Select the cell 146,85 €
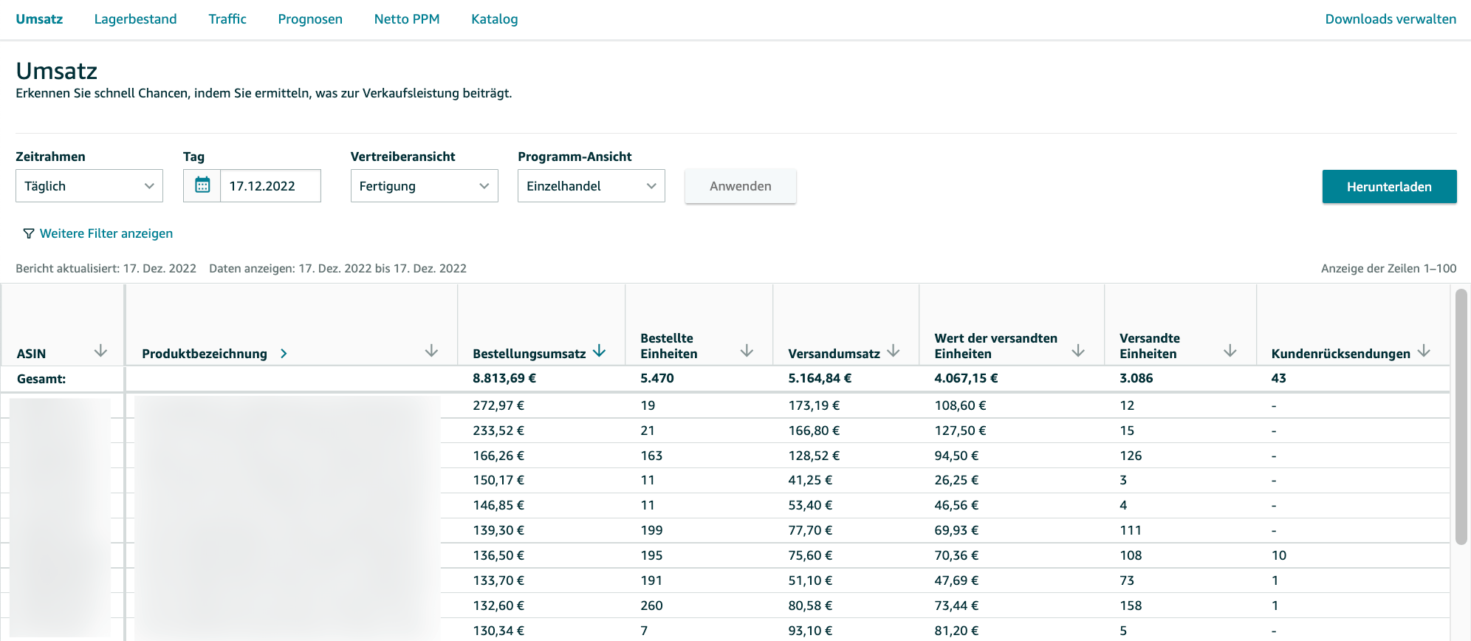Viewport: 1471px width, 641px height. [498, 505]
